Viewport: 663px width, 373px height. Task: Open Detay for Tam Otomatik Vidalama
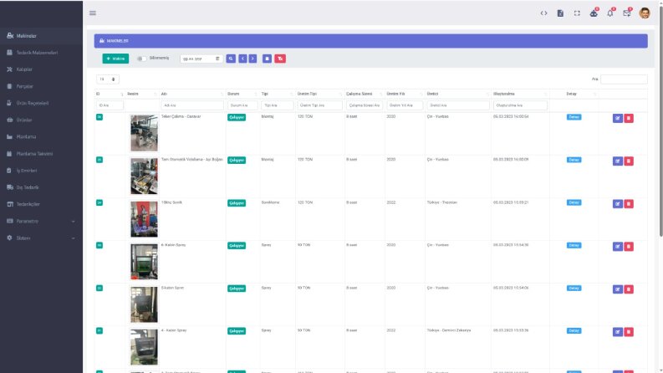pyautogui.click(x=574, y=160)
